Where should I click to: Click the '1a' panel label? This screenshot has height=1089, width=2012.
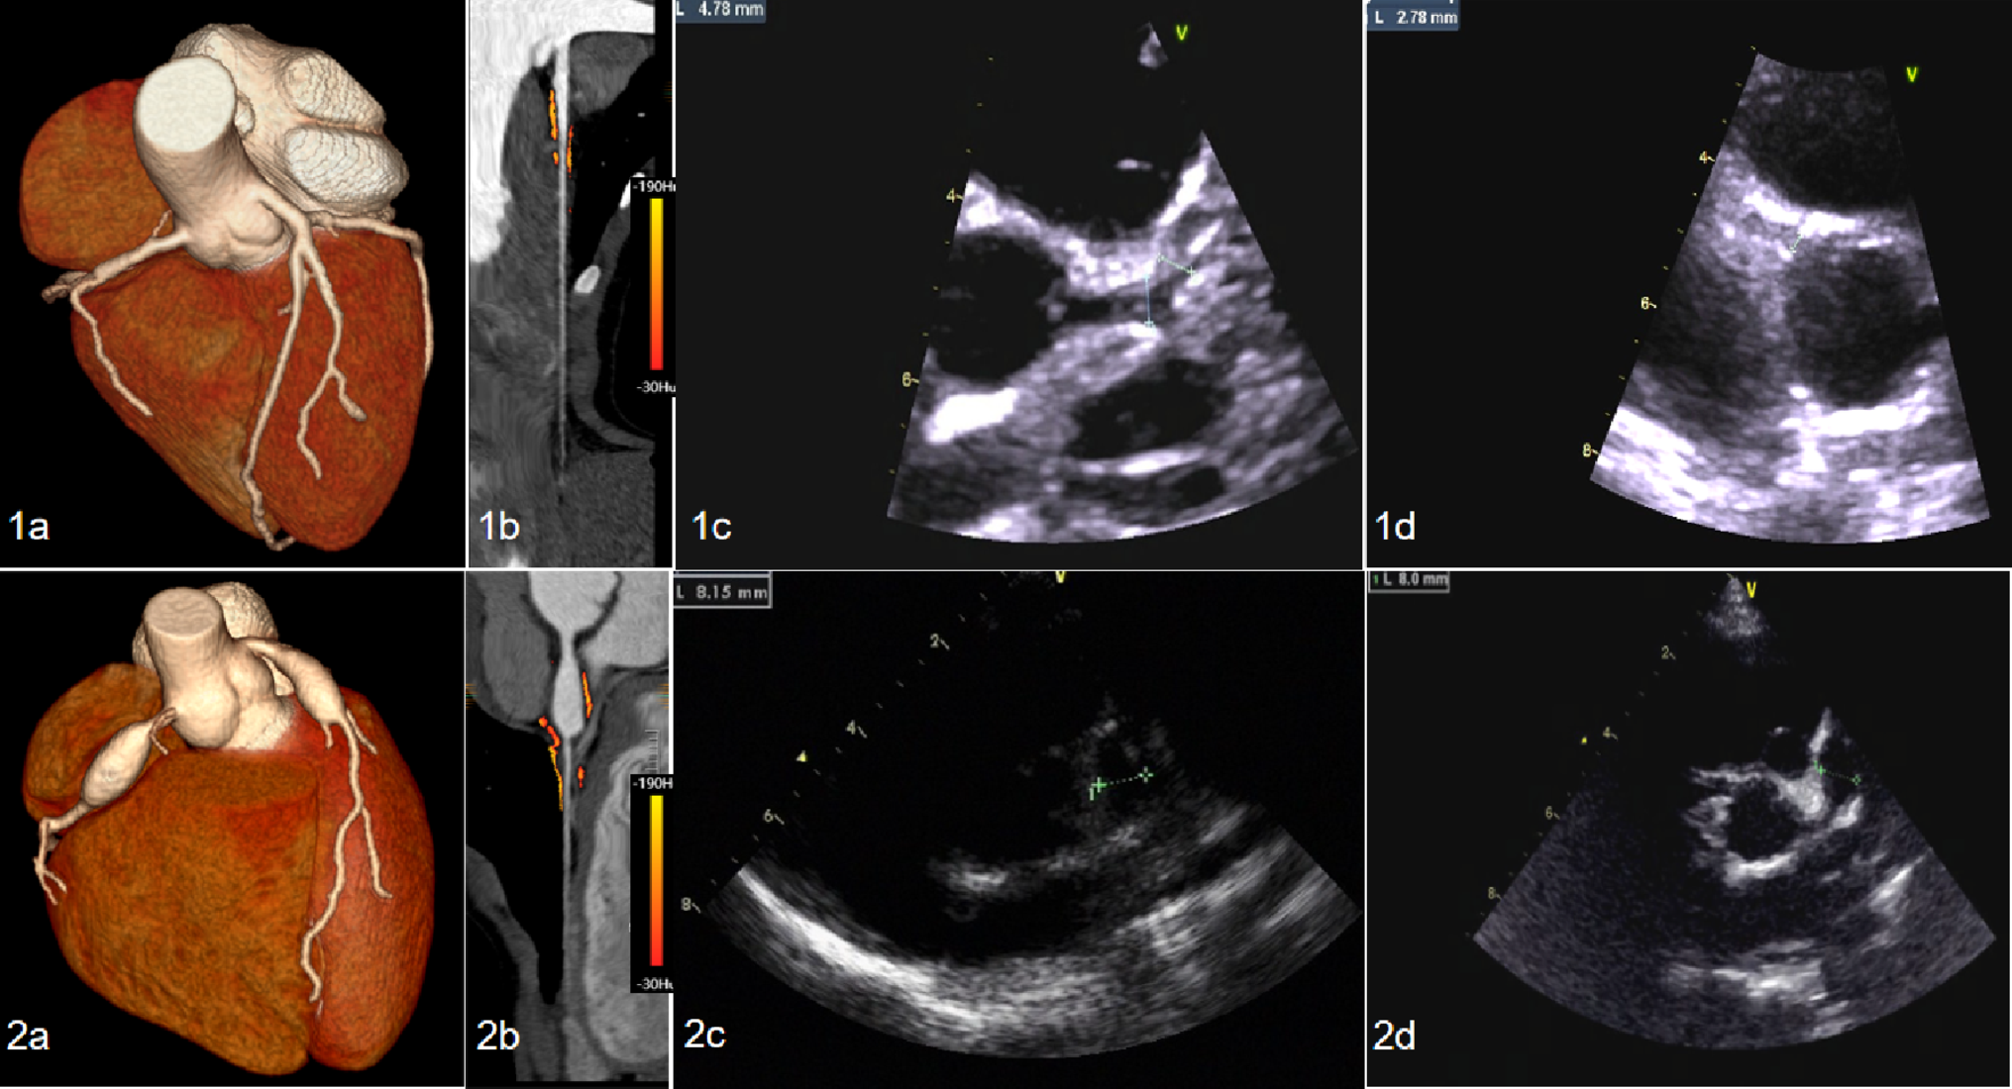[x=29, y=526]
